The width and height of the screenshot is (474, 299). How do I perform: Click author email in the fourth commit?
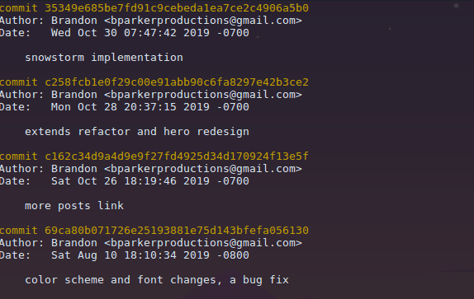coord(203,243)
